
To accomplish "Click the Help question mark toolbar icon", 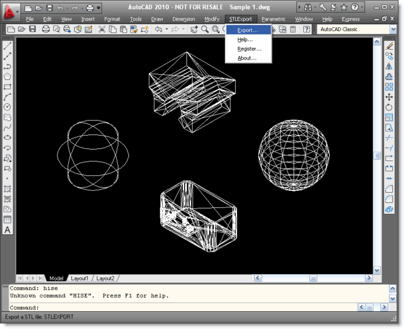I will tap(306, 29).
